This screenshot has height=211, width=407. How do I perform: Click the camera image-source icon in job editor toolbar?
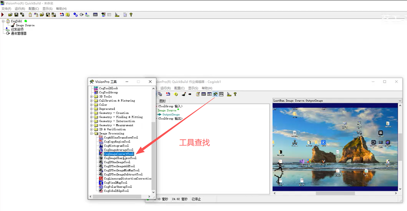pyautogui.click(x=184, y=94)
